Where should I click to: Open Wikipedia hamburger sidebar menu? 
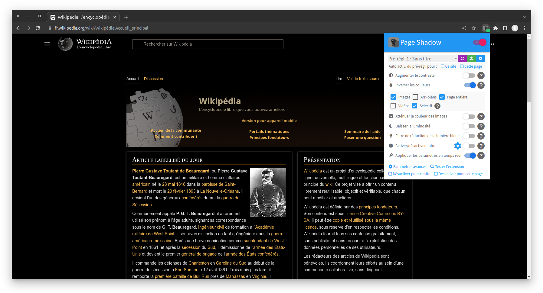click(47, 44)
